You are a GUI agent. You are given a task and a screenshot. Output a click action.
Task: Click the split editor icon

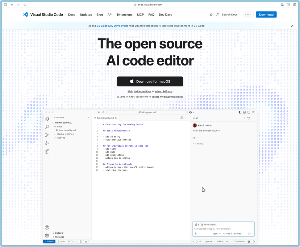(x=182, y=118)
